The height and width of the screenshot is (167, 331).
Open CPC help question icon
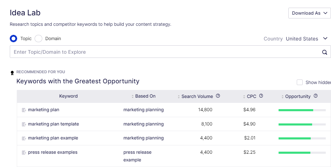(261, 96)
